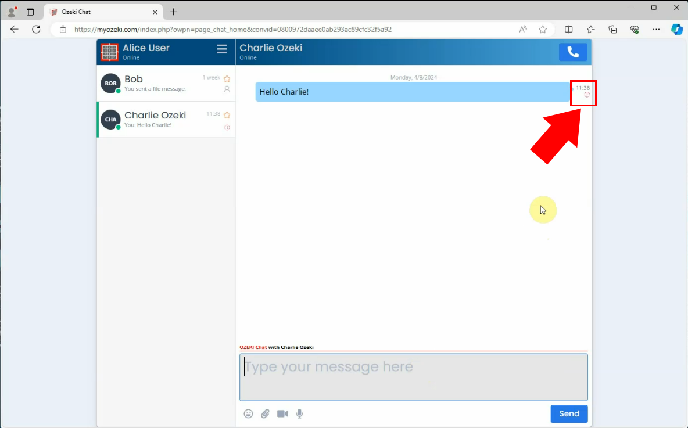Image resolution: width=688 pixels, height=428 pixels.
Task: Click the message status icon beside Hello Charlie
Action: [587, 95]
